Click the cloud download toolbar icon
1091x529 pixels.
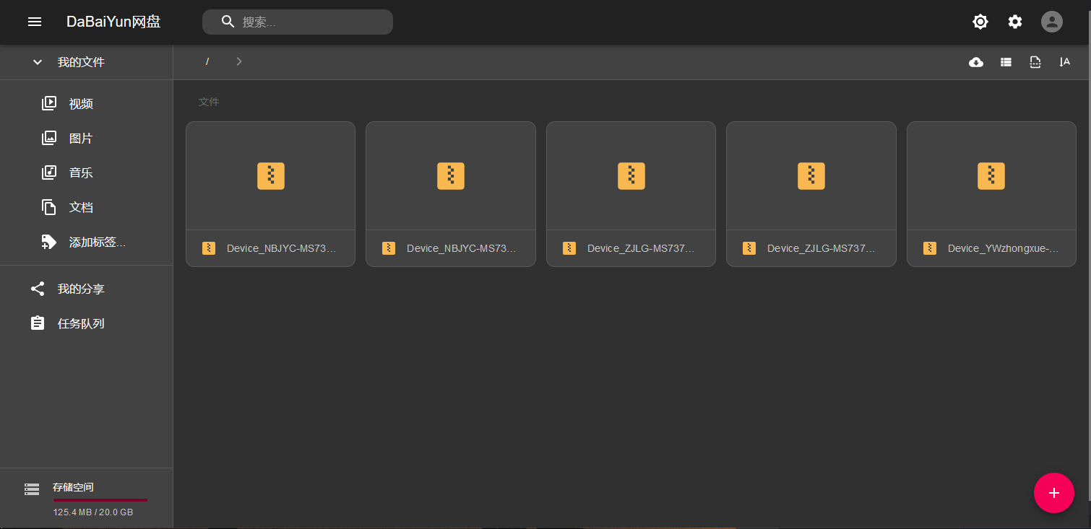(976, 62)
